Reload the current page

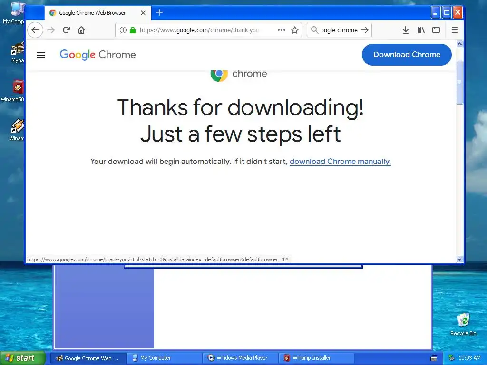coord(66,30)
